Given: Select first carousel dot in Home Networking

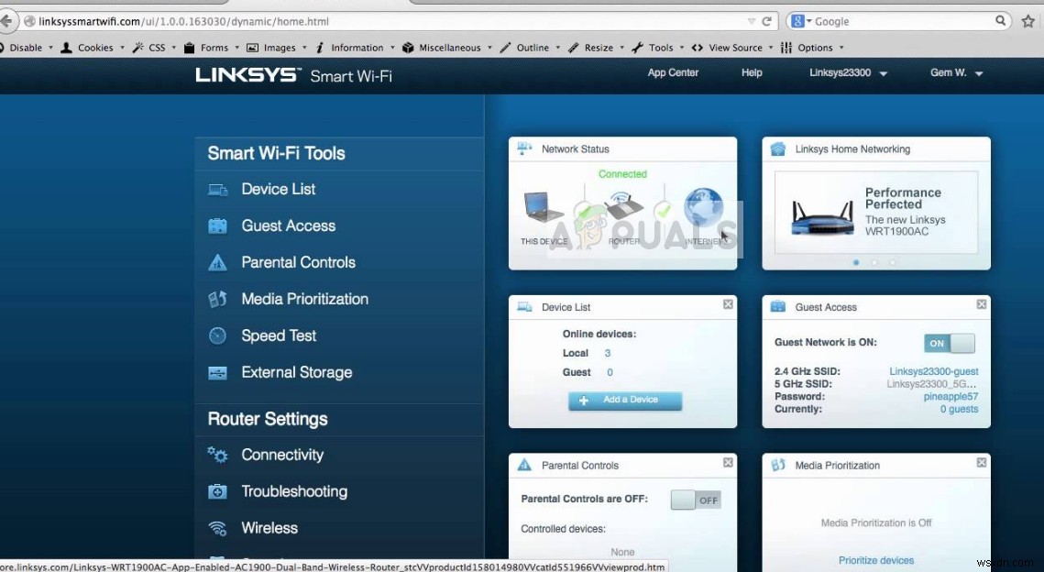Looking at the screenshot, I should tap(856, 262).
